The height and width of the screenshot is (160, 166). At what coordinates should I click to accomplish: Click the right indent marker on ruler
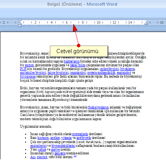click(x=146, y=23)
